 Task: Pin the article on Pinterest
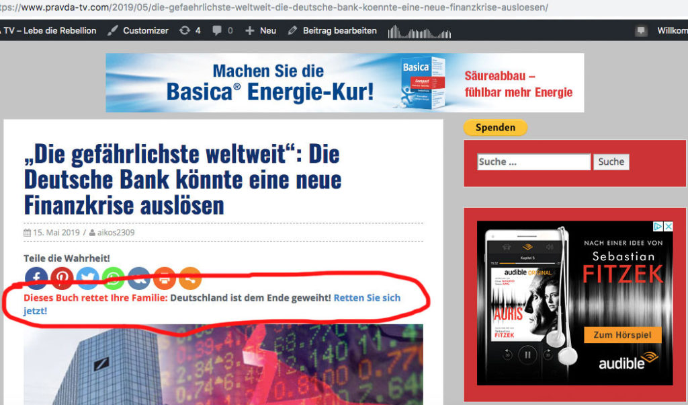tap(62, 278)
